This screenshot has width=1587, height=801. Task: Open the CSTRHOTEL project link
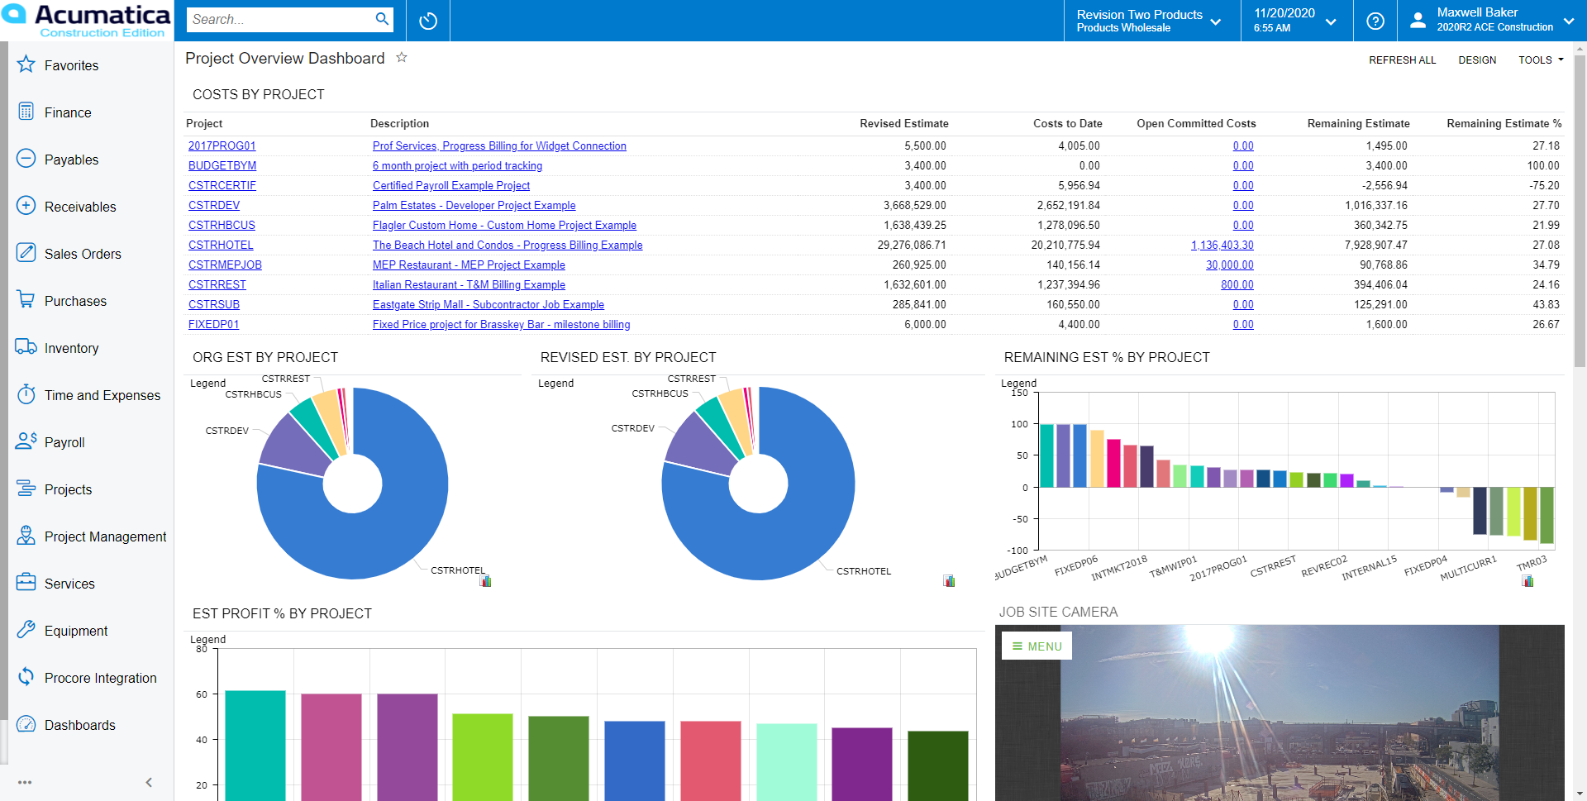pyautogui.click(x=221, y=246)
